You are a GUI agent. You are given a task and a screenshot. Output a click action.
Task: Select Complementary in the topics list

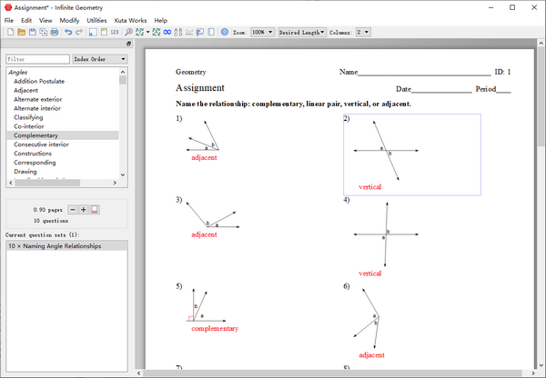pyautogui.click(x=35, y=134)
